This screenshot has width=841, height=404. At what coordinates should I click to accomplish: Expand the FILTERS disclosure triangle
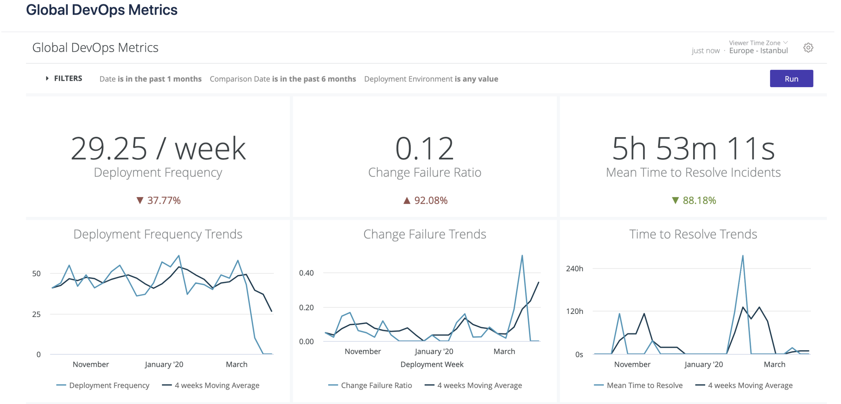47,78
